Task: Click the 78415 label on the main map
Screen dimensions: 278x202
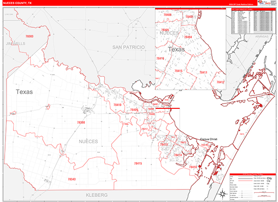Action: (x=138, y=164)
